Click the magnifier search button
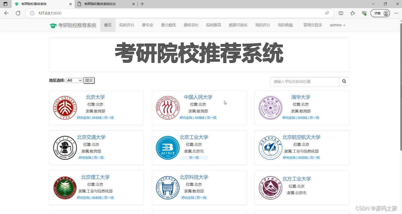Screen dimensions: 402x214 [x=344, y=82]
